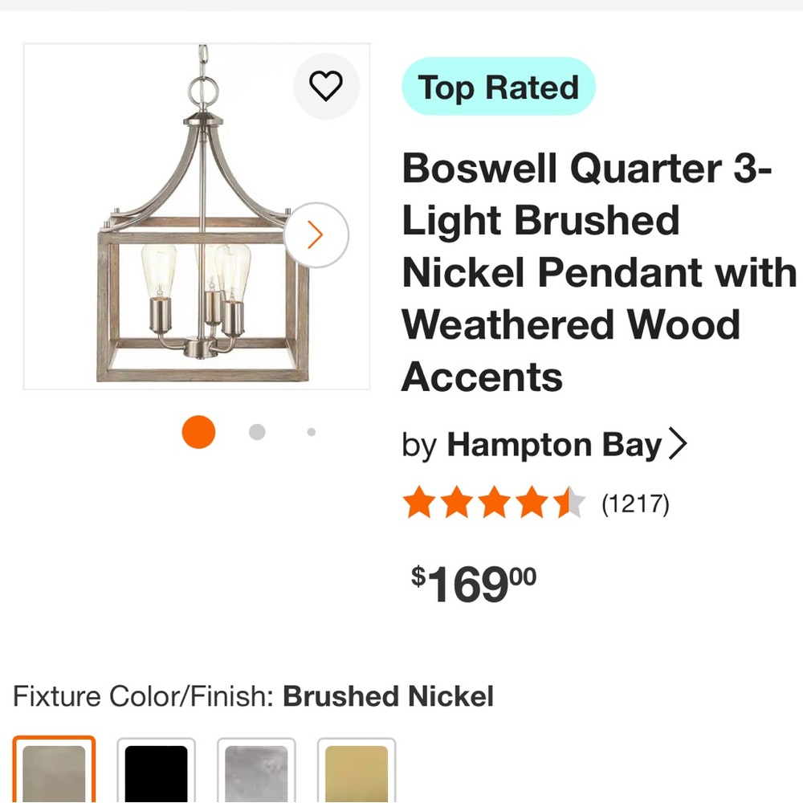Image resolution: width=803 pixels, height=803 pixels.
Task: Tap the heart icon to favorite this pendant
Action: tap(327, 87)
